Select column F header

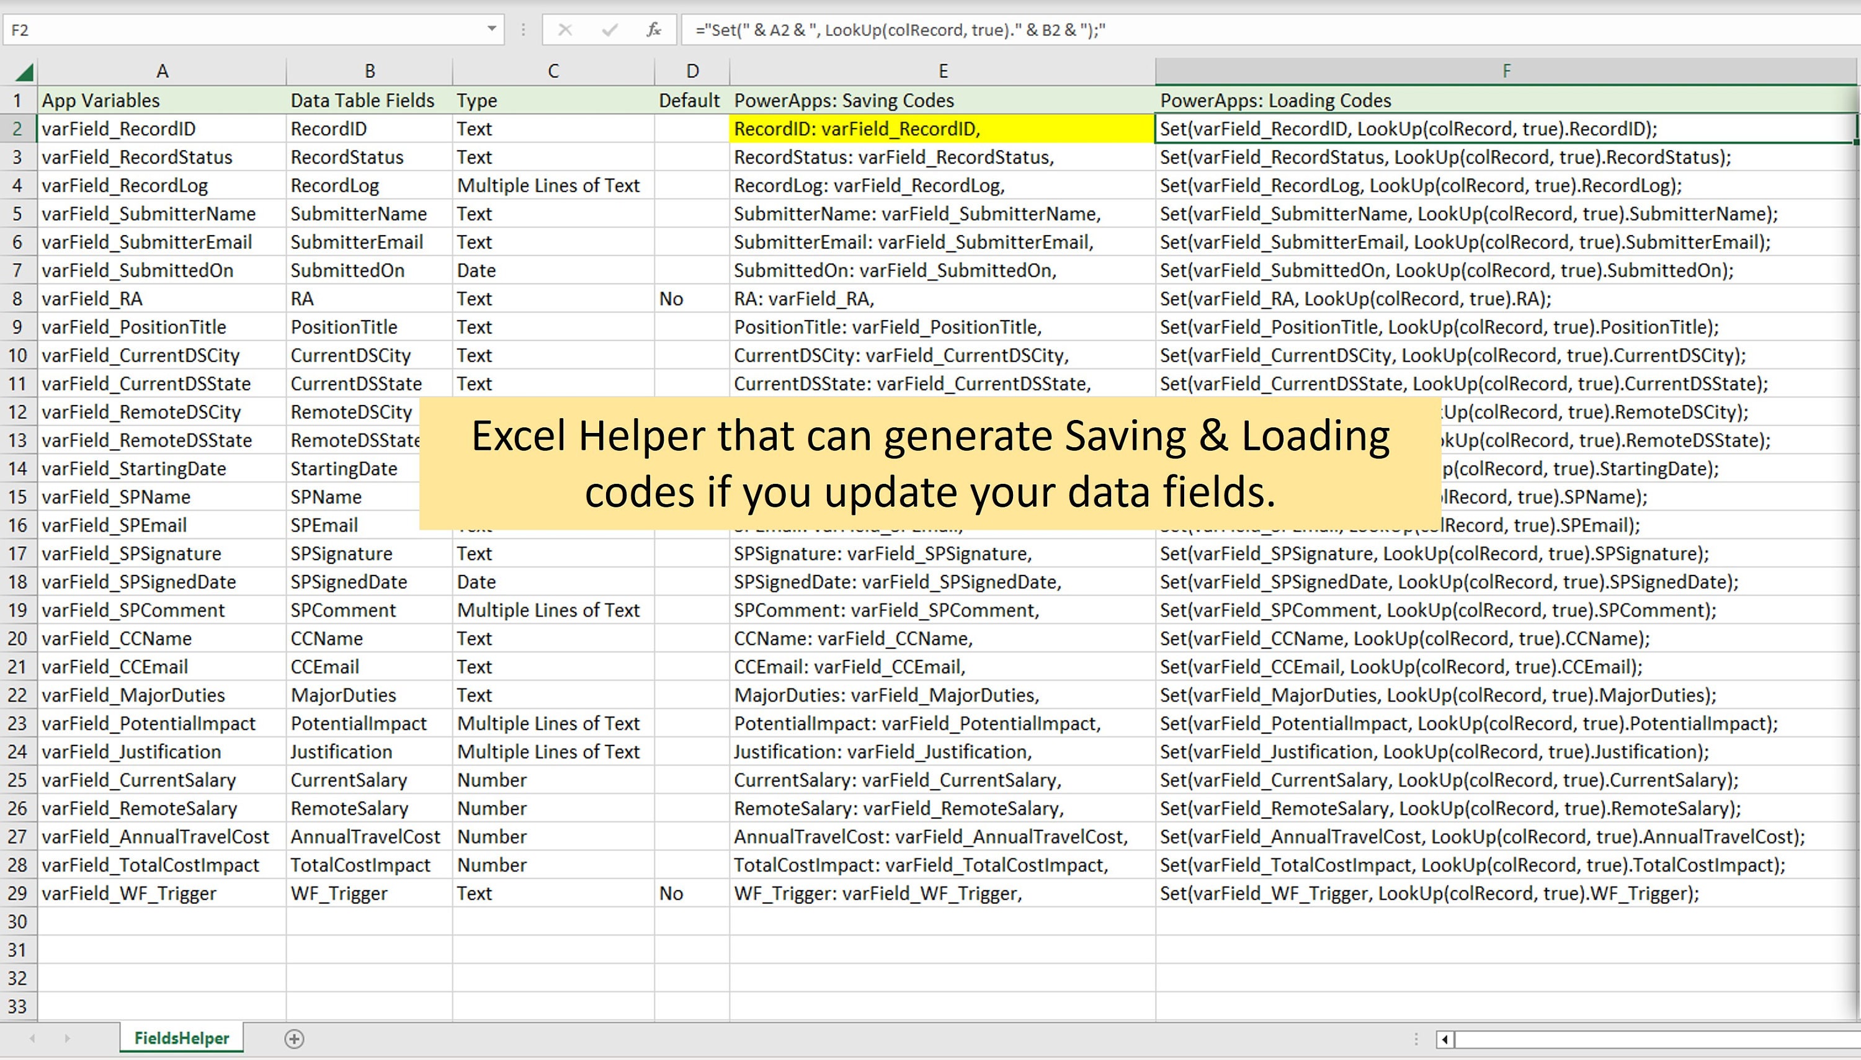[x=1506, y=71]
